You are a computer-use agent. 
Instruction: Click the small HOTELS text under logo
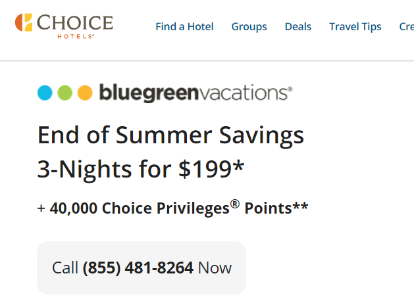[76, 36]
